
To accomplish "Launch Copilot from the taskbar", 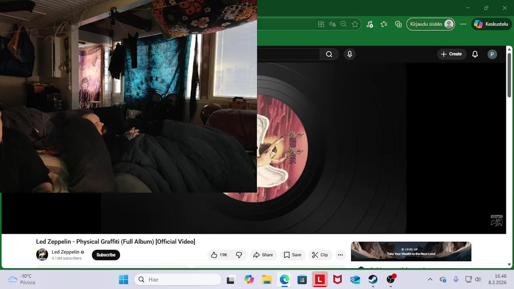I will coord(249,279).
